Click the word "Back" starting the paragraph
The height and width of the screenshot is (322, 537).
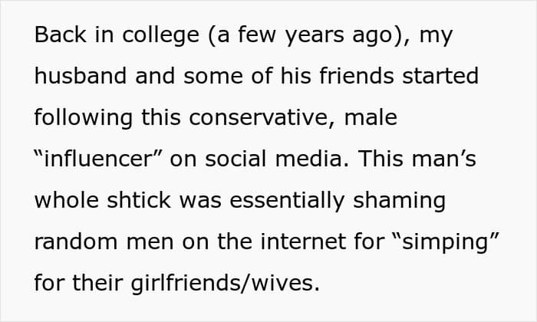pos(61,34)
